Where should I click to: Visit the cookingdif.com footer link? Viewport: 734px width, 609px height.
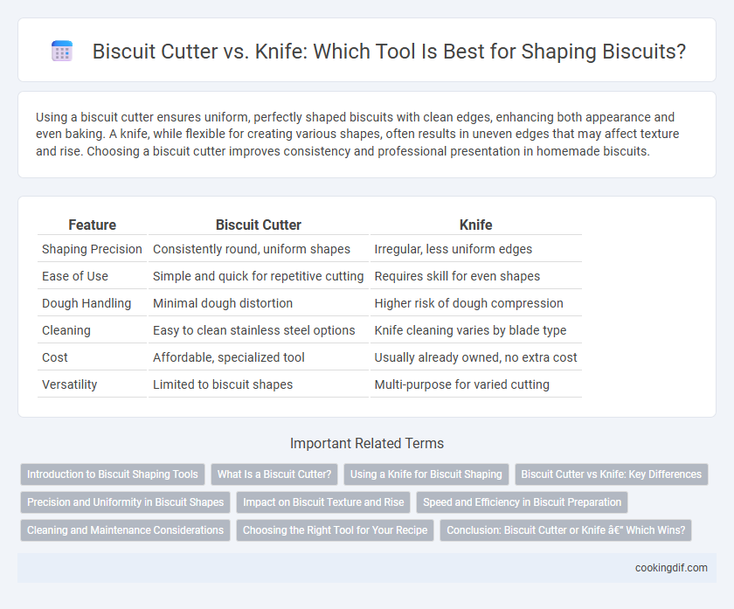coord(671,568)
